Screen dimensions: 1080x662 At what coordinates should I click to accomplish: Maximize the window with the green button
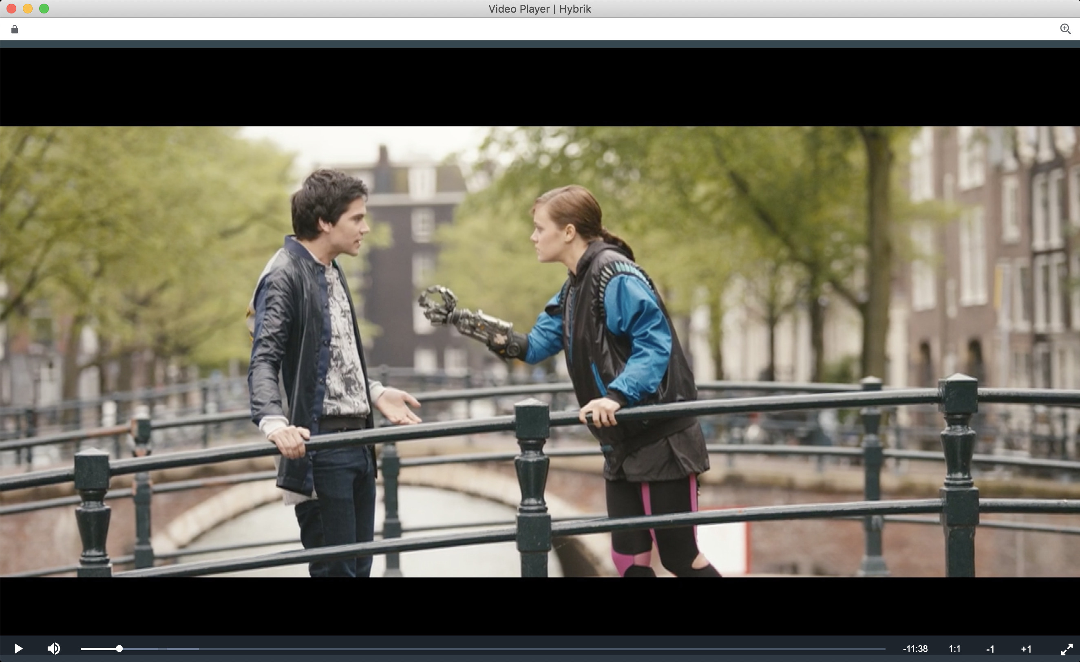tap(44, 9)
